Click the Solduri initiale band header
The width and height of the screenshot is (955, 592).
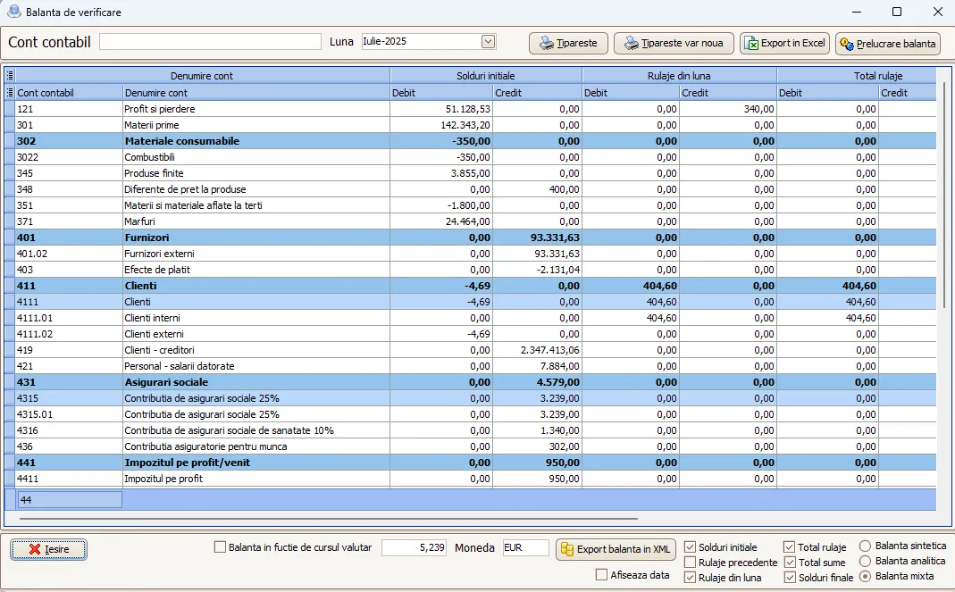486,76
